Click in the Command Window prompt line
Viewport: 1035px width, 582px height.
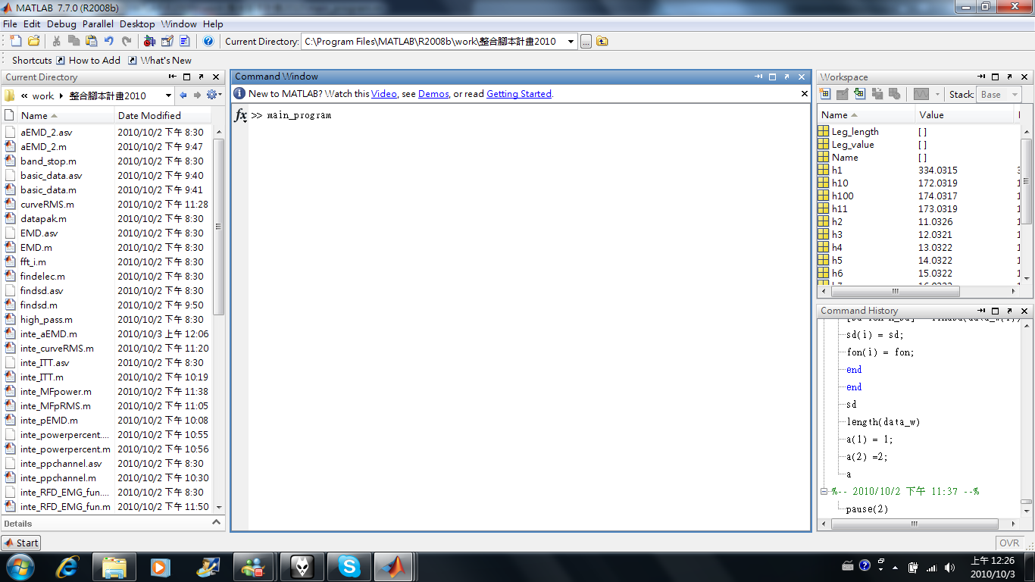(x=530, y=115)
